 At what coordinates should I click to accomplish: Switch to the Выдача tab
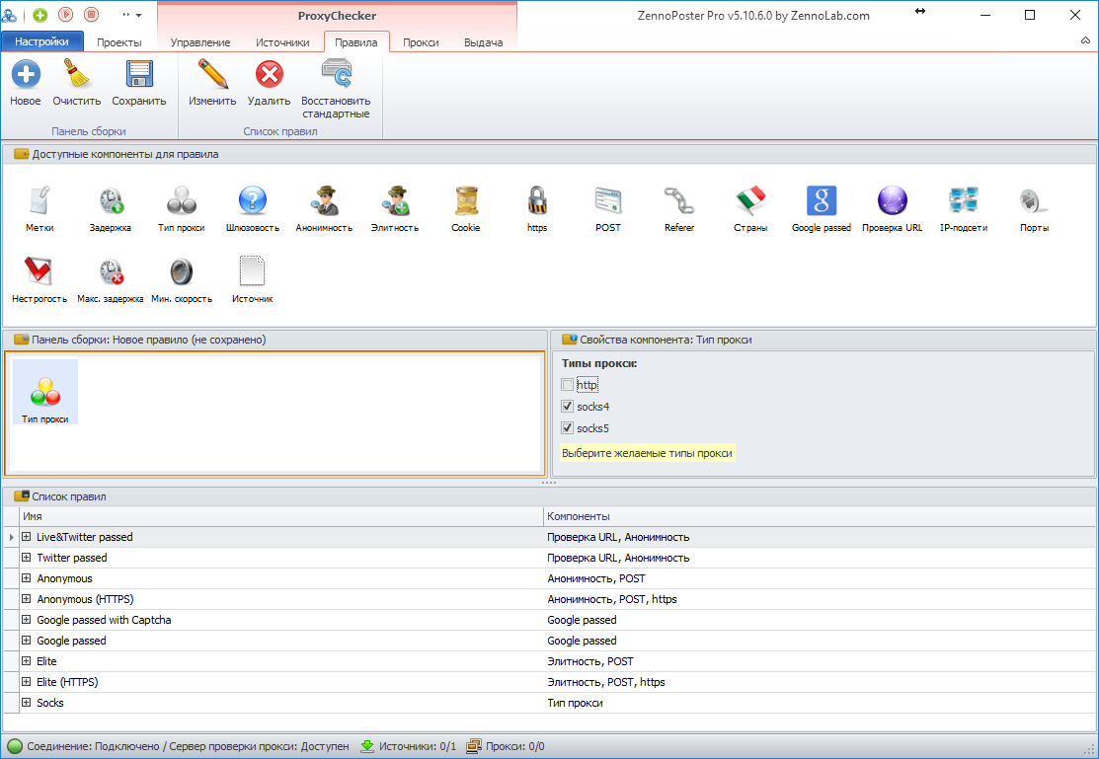click(x=484, y=42)
